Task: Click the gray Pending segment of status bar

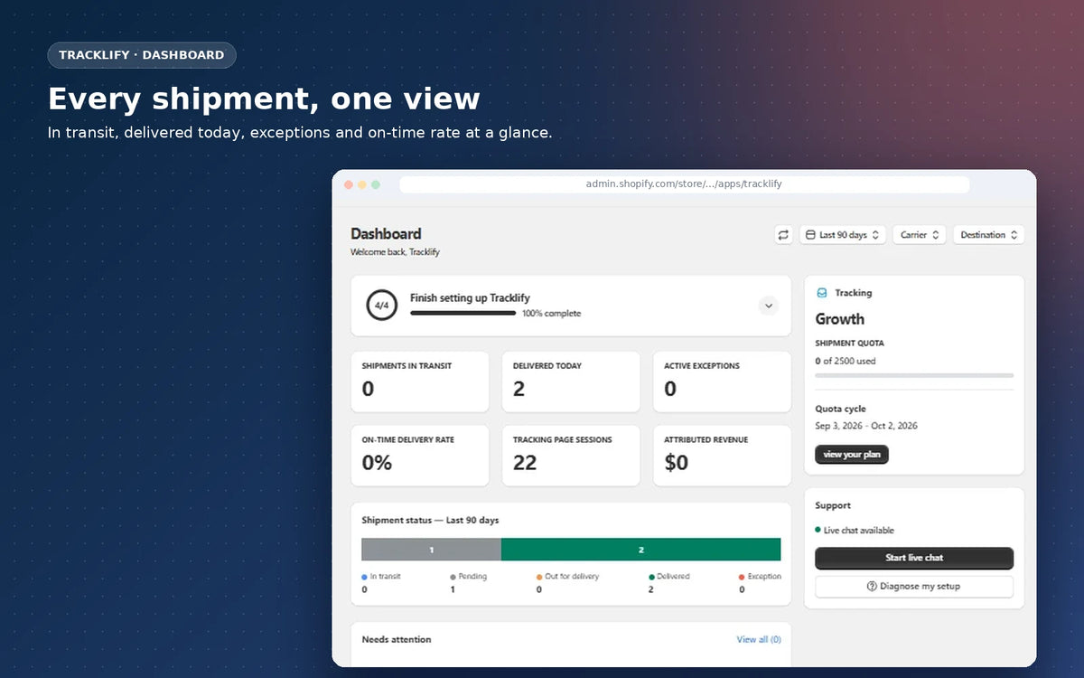Action: pyautogui.click(x=432, y=550)
